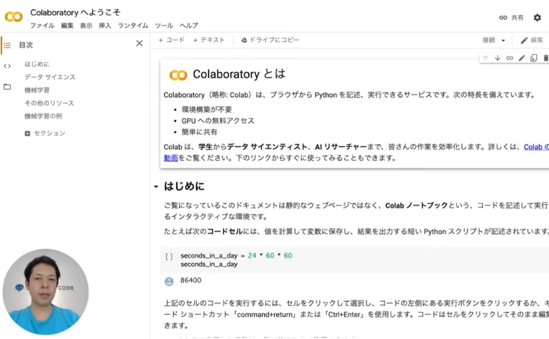Viewport: 549px width, 339px height.
Task: Click the 接続 connect button
Action: (489, 41)
